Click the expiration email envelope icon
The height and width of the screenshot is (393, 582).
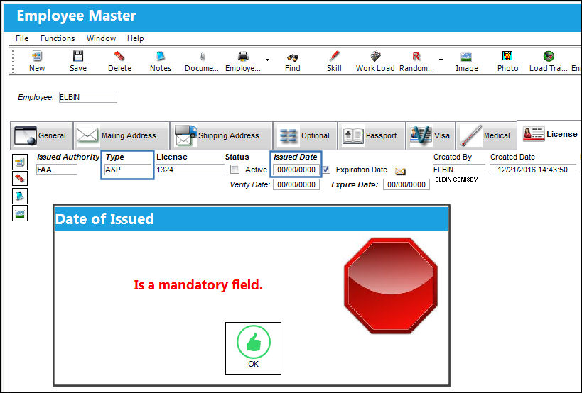[x=400, y=171]
